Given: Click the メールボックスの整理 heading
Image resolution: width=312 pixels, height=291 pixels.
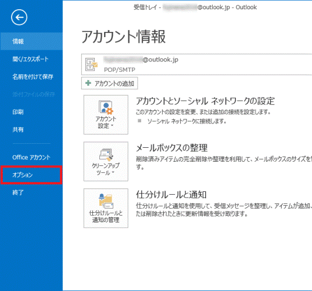Looking at the screenshot, I should point(172,148).
